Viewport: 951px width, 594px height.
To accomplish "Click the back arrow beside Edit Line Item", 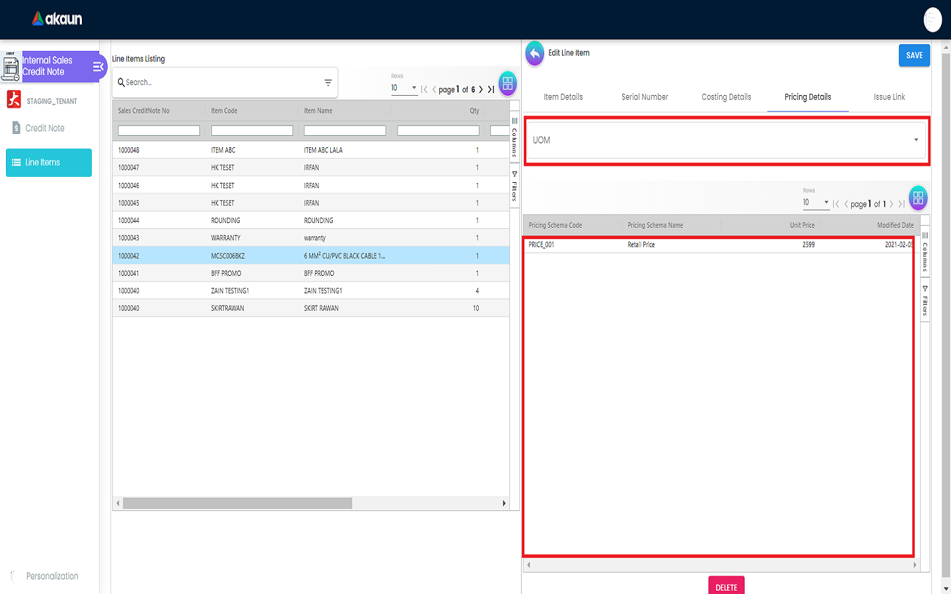I will tap(534, 53).
